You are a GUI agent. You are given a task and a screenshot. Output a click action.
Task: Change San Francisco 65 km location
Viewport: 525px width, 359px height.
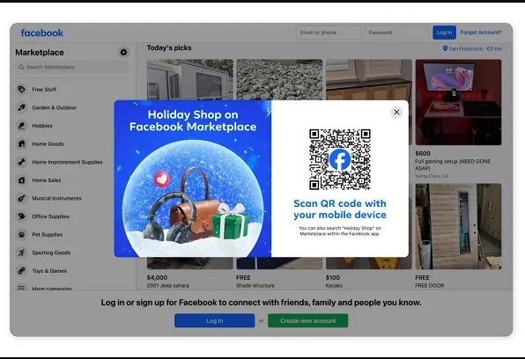tap(472, 49)
